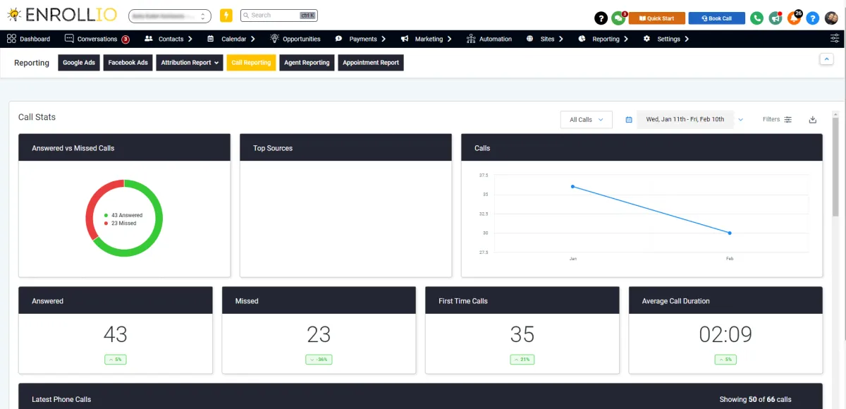
Task: Expand the Marketing menu chevron
Action: 449,39
